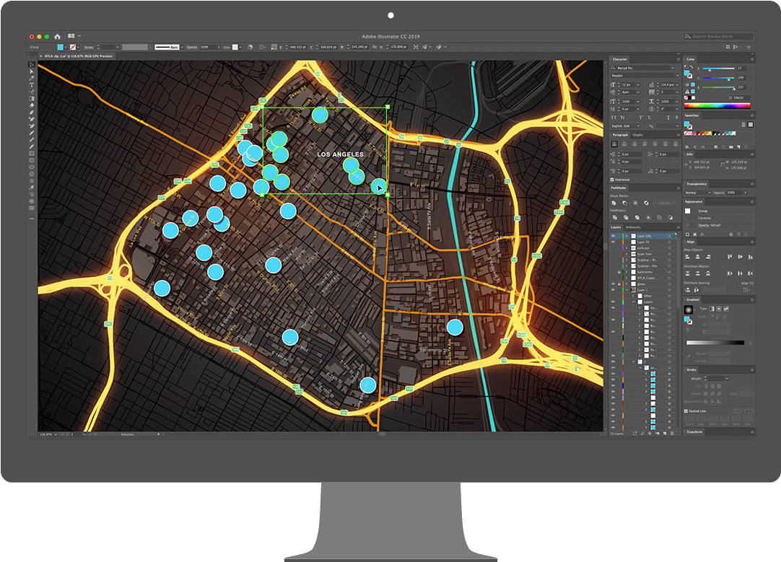Set paragraph alignment to Align Left
The image size is (781, 562).
614,144
